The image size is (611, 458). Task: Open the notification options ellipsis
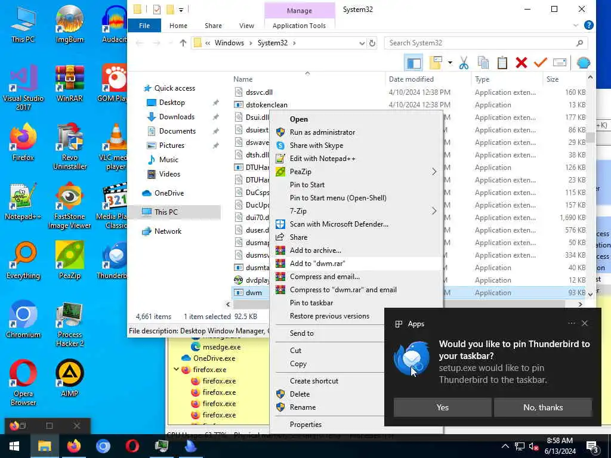click(x=571, y=323)
